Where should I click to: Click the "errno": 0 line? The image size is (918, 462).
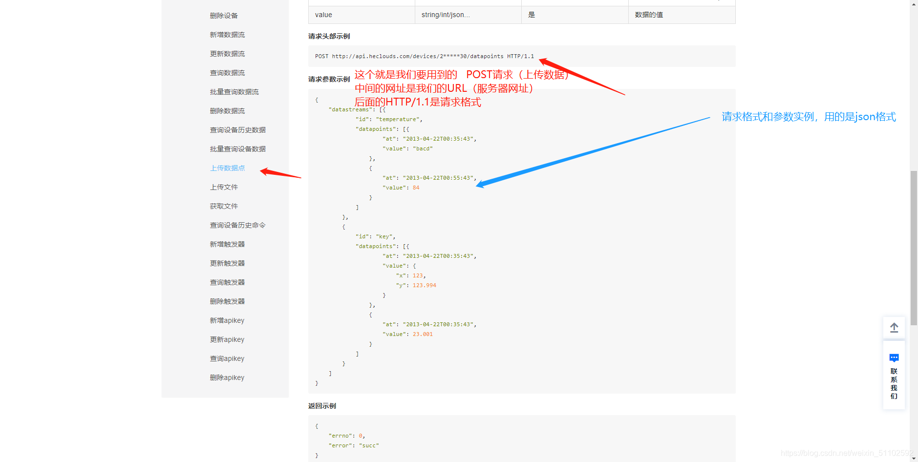[x=347, y=436]
